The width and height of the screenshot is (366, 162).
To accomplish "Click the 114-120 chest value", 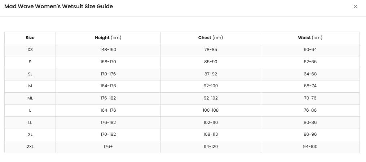I will coord(211,147).
